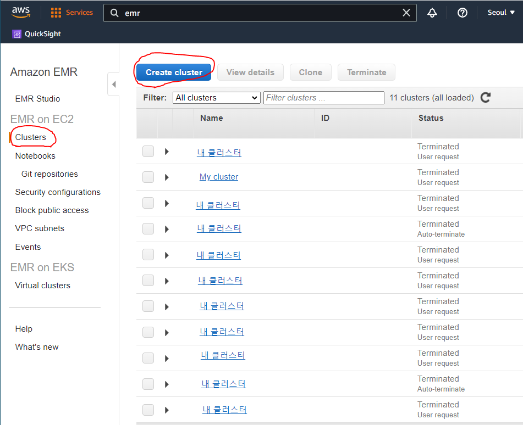Focus the Filter clusters text box

324,98
